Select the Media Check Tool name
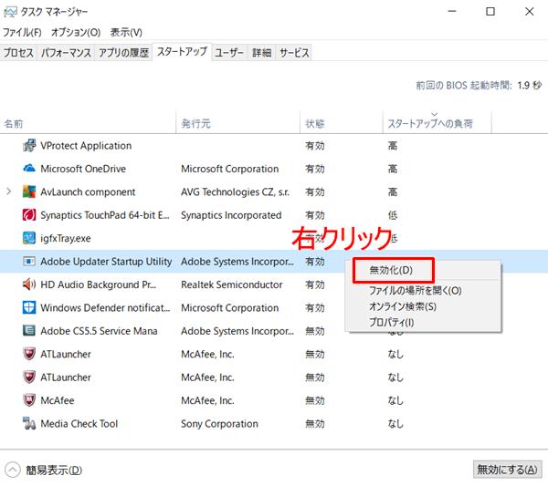The height and width of the screenshot is (486, 548). point(79,423)
